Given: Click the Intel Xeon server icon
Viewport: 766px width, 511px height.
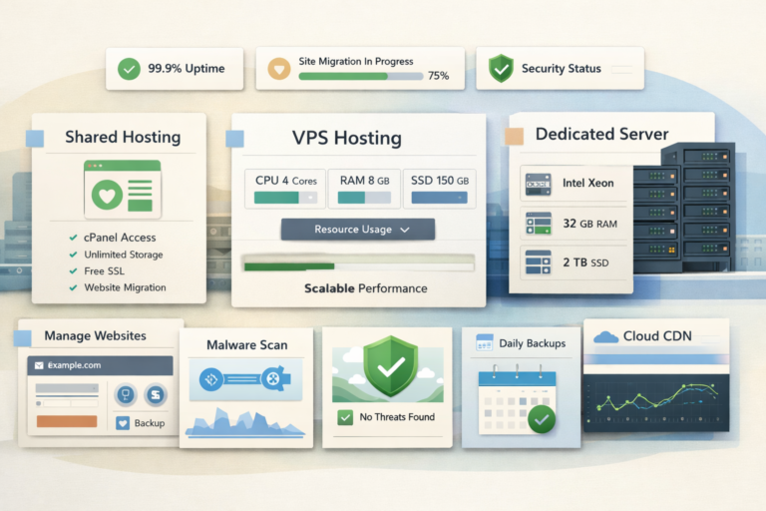Looking at the screenshot, I should point(538,184).
